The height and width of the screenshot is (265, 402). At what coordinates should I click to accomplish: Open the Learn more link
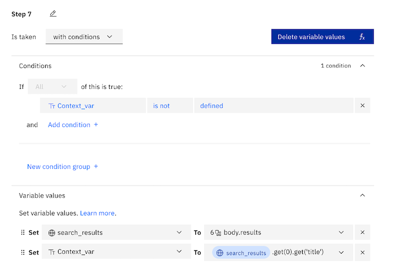point(97,213)
